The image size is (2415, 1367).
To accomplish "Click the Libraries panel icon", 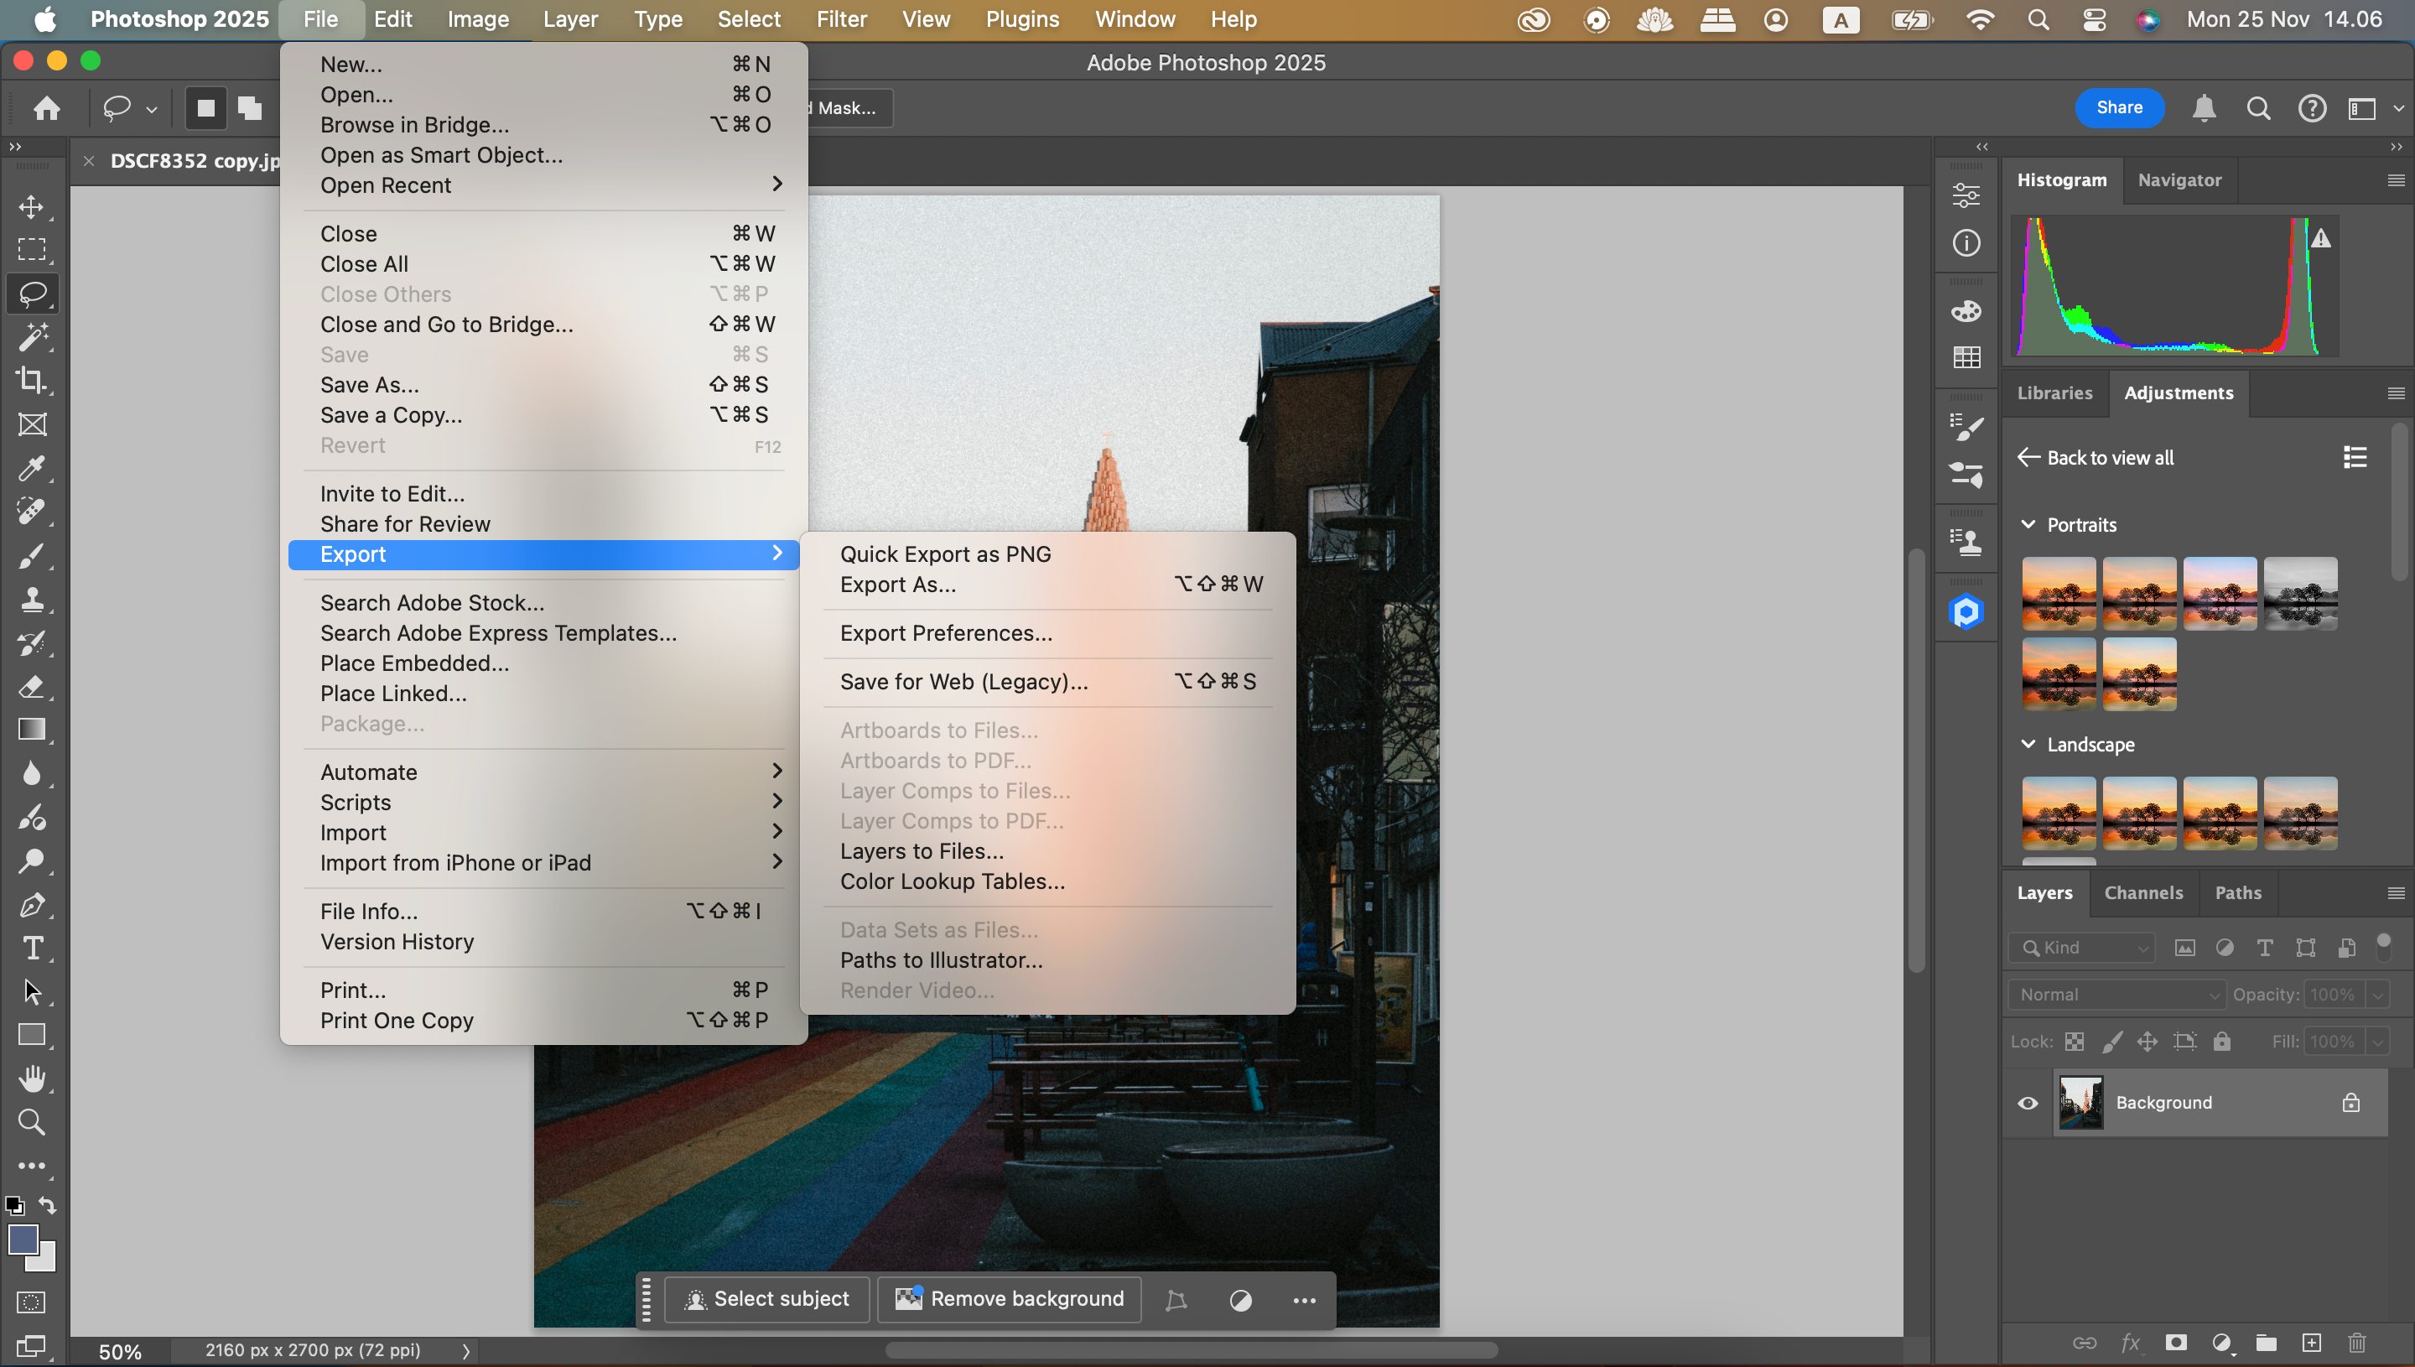I will pos(2052,393).
